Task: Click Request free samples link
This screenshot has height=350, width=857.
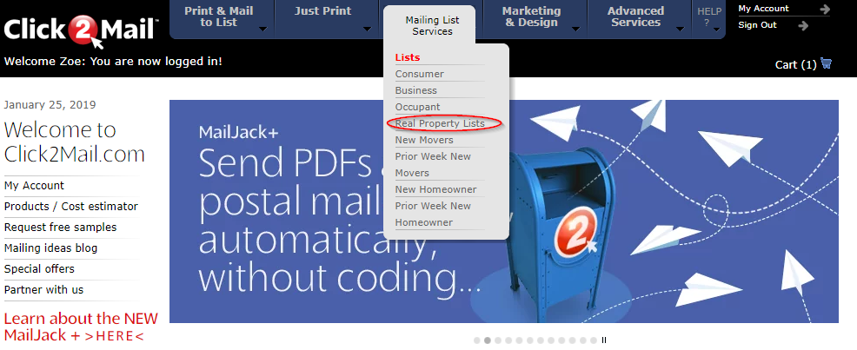Action: tap(60, 228)
